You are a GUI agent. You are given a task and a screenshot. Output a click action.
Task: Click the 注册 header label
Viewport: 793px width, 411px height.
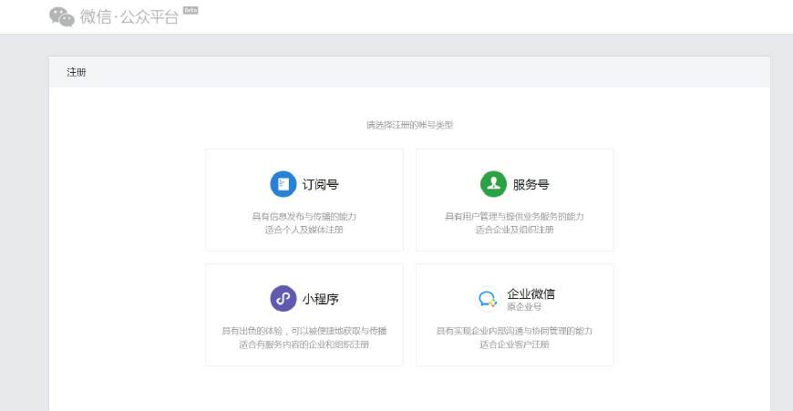point(77,72)
